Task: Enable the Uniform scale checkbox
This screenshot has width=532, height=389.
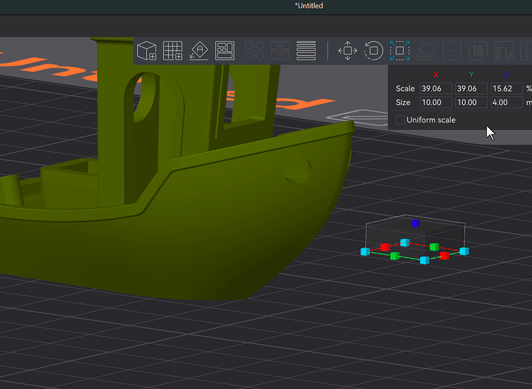Action: coord(401,120)
